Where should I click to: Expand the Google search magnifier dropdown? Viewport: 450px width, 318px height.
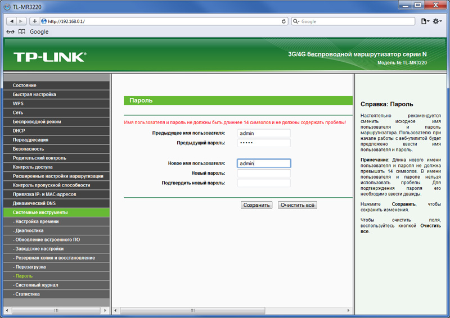(296, 21)
